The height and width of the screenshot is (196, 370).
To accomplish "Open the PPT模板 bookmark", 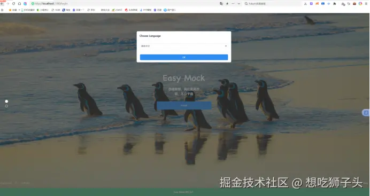I will point(145,10).
